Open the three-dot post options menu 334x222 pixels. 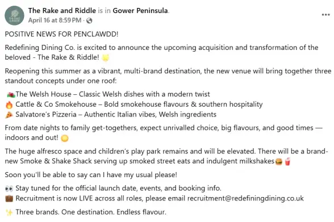coord(325,15)
